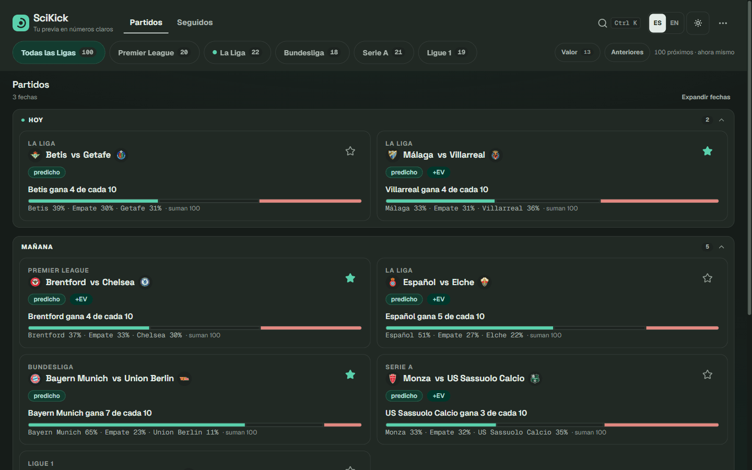Screen dimensions: 752x470
Task: Switch language to ES
Action: click(x=657, y=23)
